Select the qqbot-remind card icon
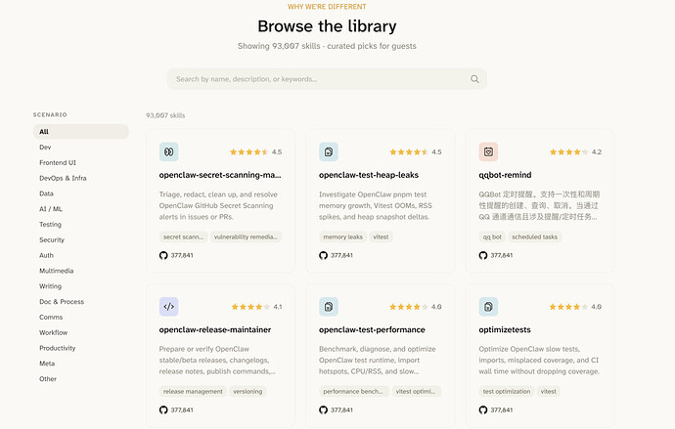 click(x=488, y=151)
